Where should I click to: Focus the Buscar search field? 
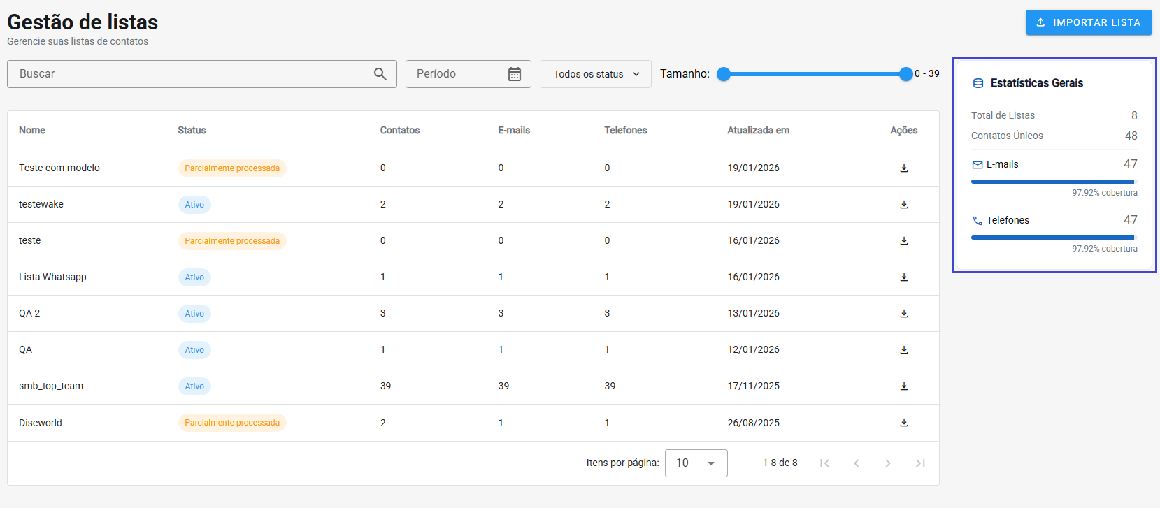pyautogui.click(x=189, y=74)
